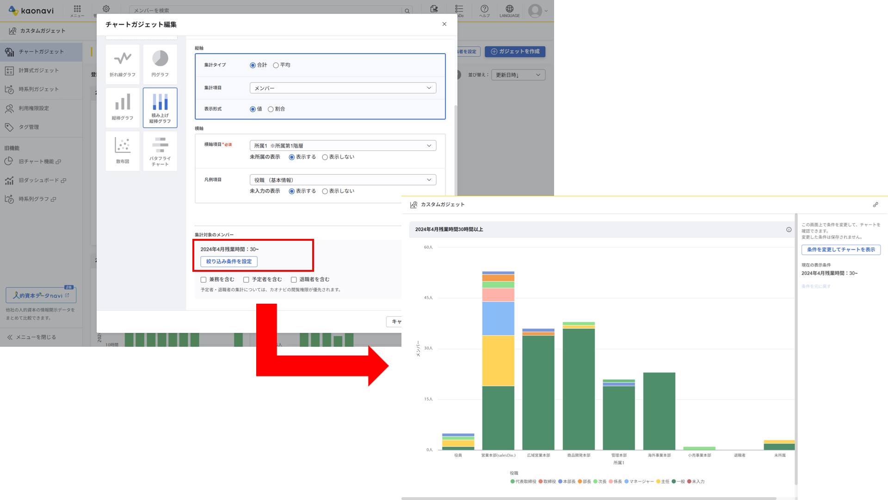Click the link icon in カスタムガジェット header
This screenshot has width=888, height=500.
coord(875,205)
